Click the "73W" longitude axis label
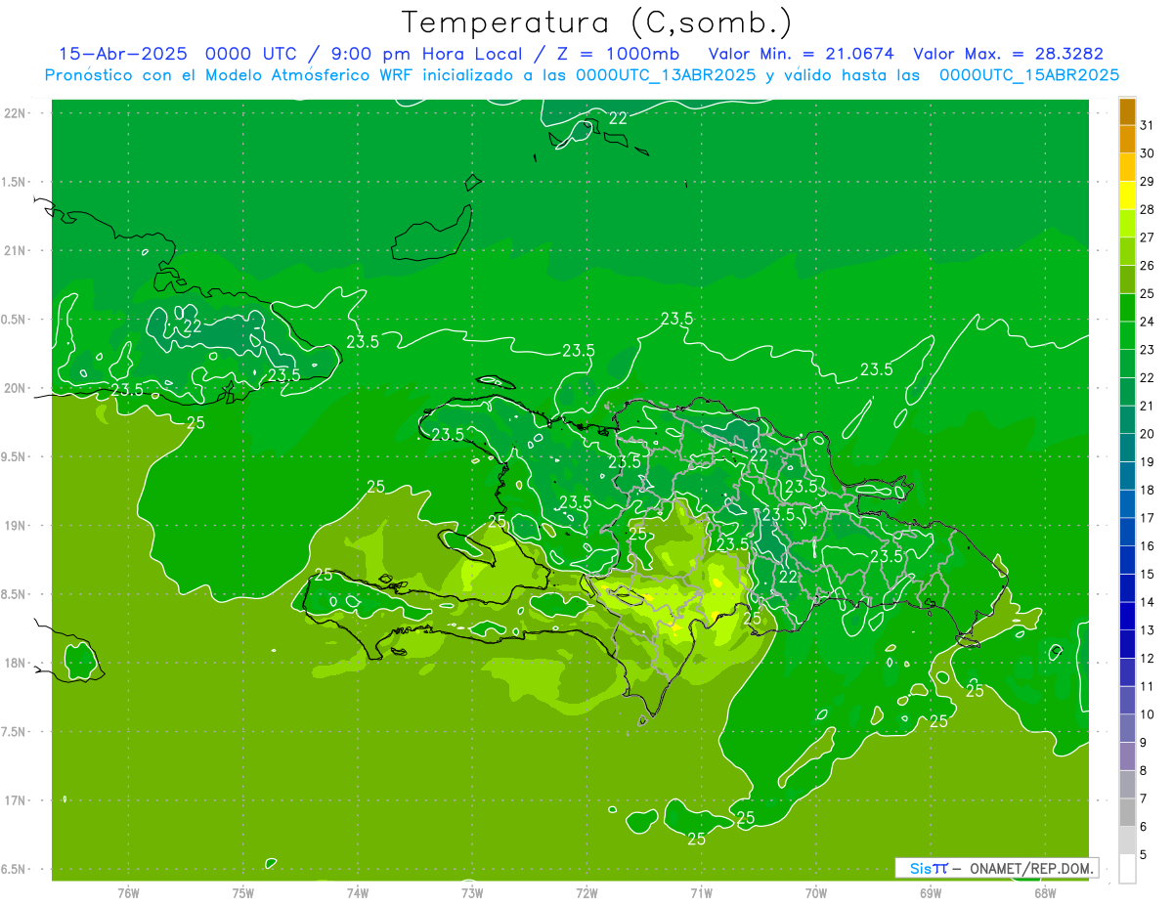The image size is (1173, 906). click(472, 893)
